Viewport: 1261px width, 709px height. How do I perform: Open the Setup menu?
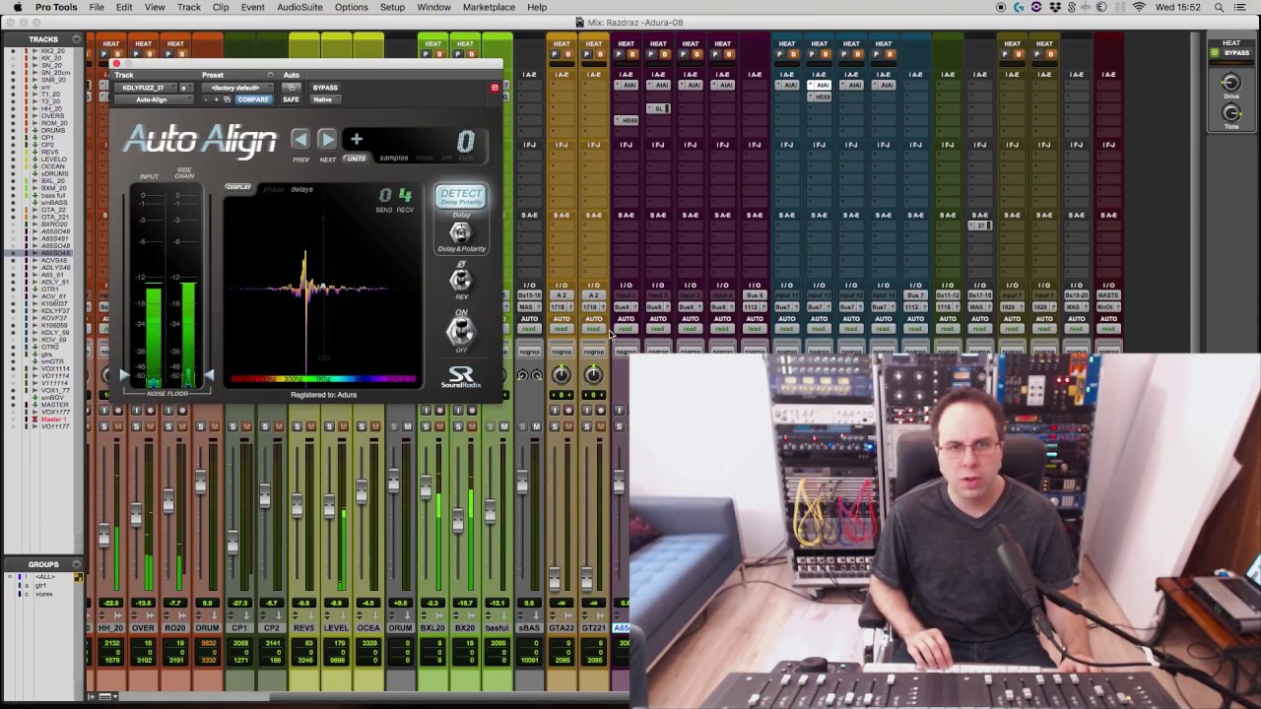(392, 7)
